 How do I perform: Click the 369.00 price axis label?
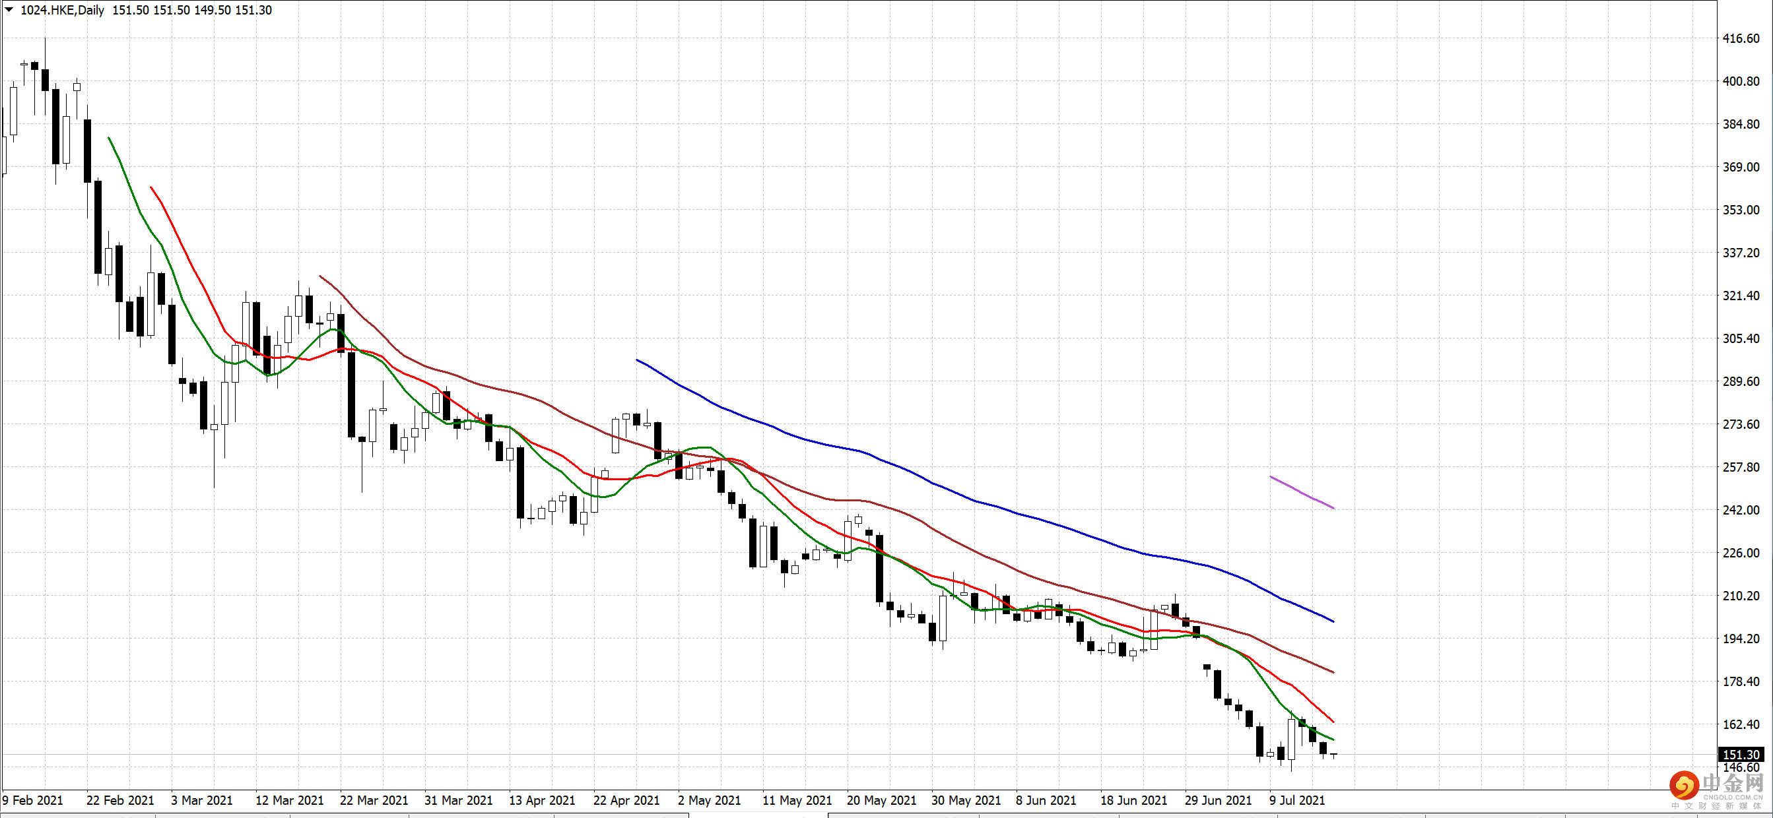click(1741, 167)
